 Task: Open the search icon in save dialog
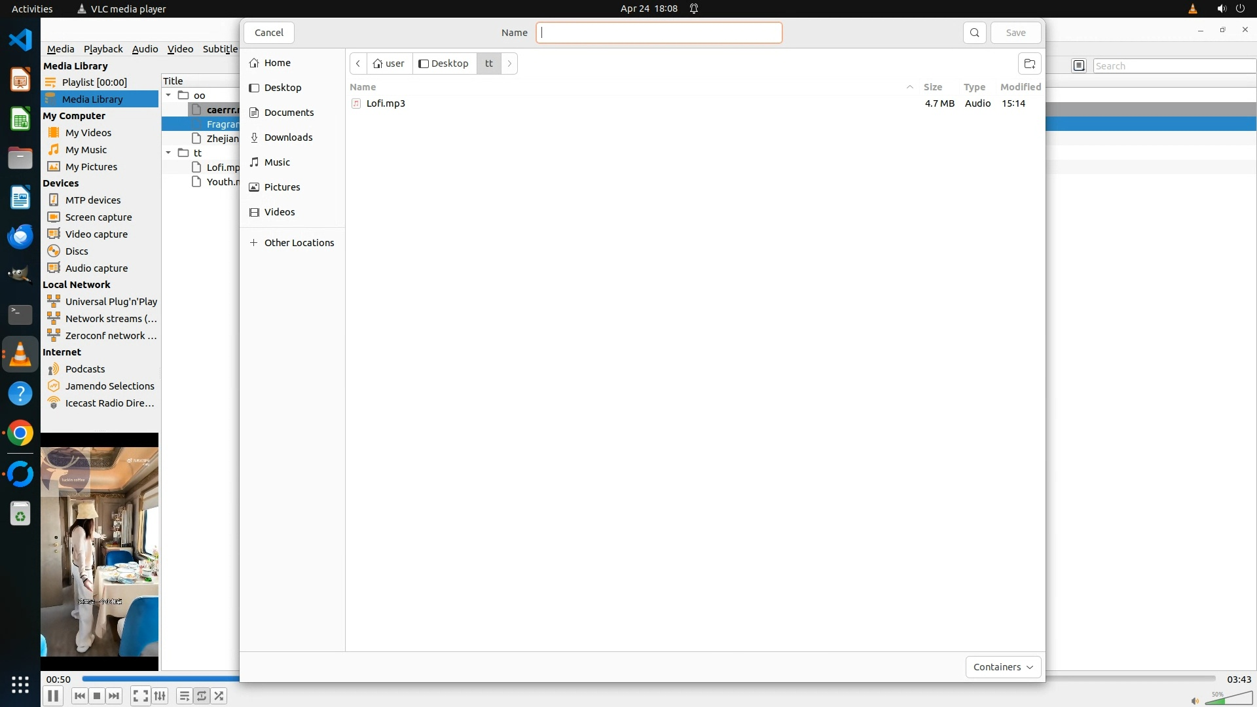tap(974, 33)
